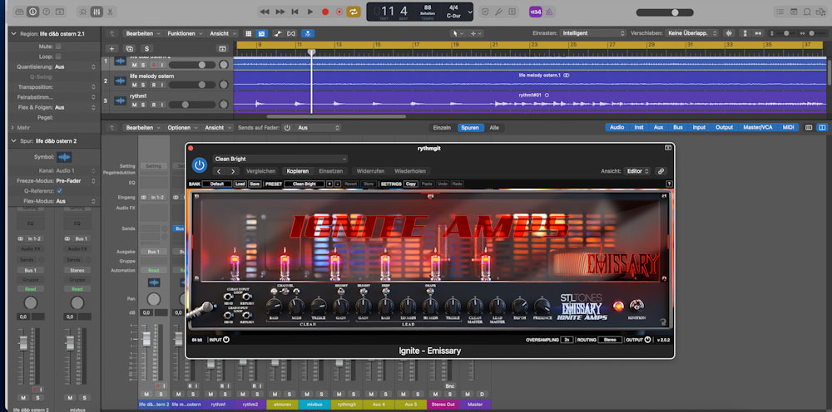Toggle the blue Catch Playhead icon
The height and width of the screenshot is (412, 832).
coord(308,33)
